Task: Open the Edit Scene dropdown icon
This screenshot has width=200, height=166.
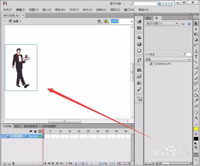Action: tap(100, 21)
